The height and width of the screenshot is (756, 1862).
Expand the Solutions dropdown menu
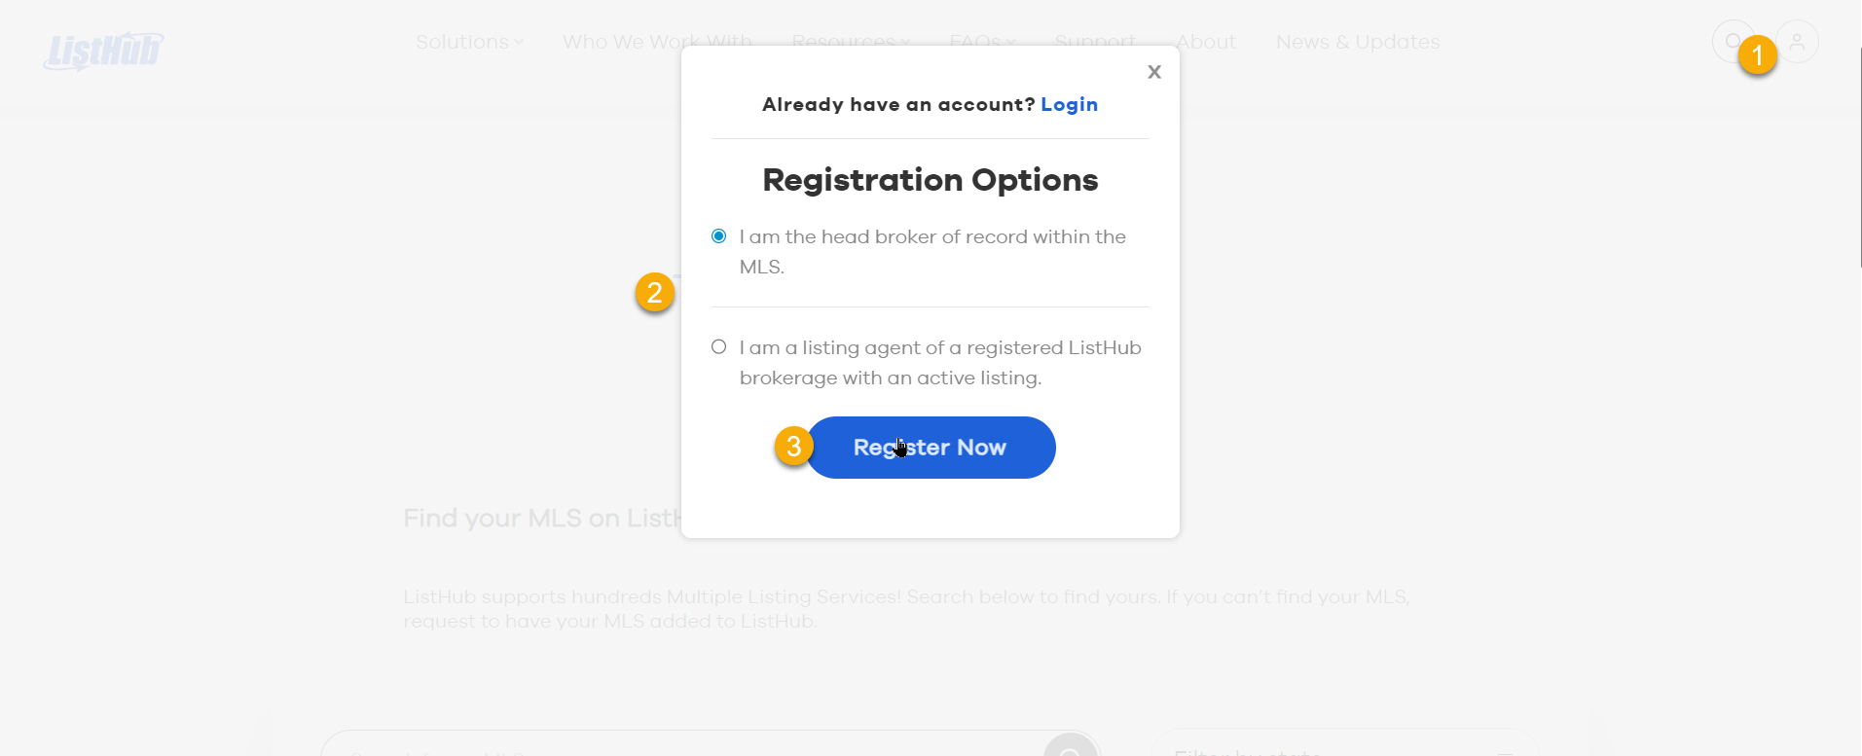point(468,42)
